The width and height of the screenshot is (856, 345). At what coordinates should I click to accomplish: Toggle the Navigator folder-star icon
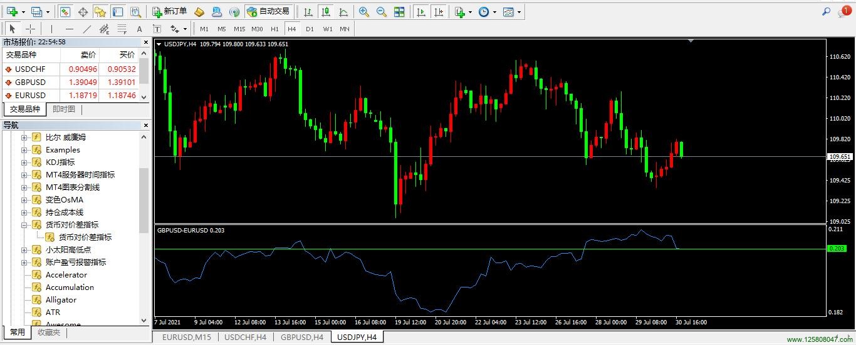click(x=100, y=11)
